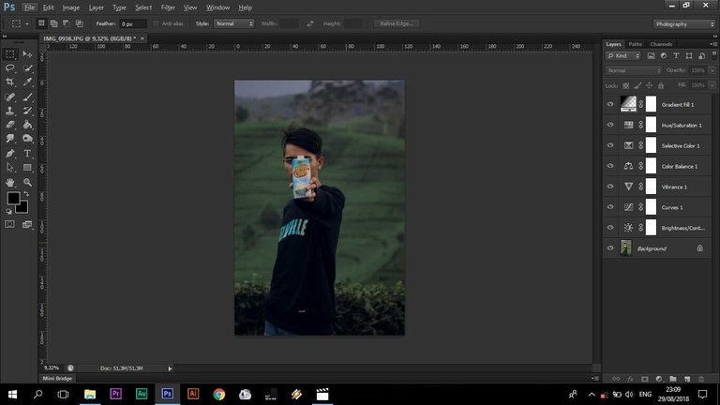Hide the Gradient Fill 1 layer

click(610, 104)
